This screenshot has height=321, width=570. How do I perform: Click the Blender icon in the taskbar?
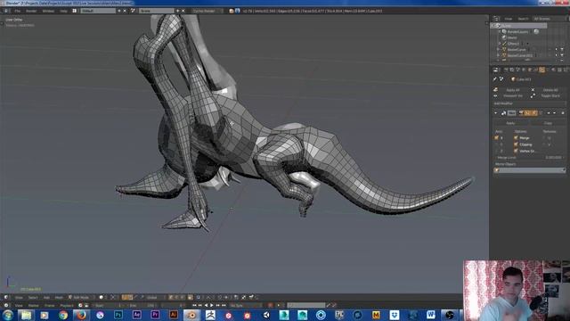192,315
